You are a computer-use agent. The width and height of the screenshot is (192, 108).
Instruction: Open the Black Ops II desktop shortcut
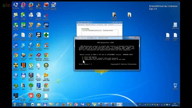coord(23,67)
